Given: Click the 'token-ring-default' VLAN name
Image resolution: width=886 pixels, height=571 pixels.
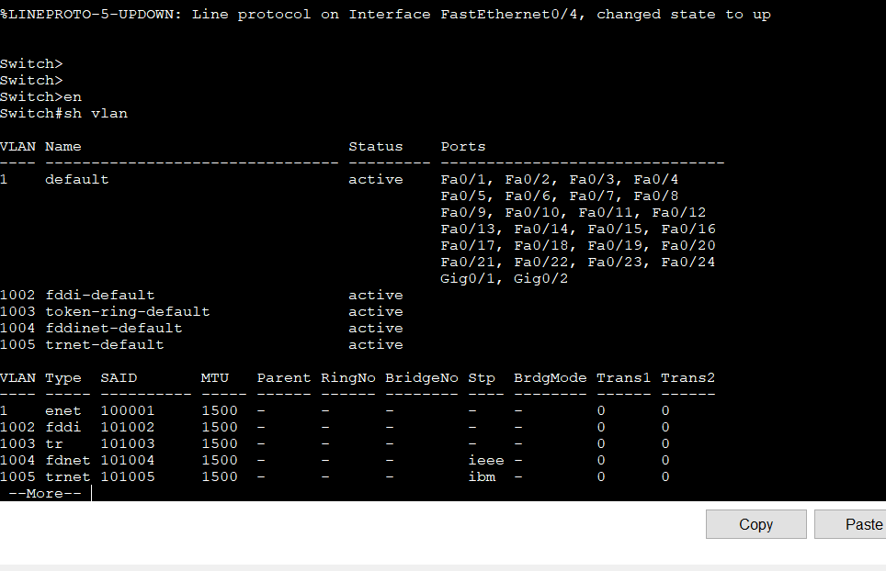Looking at the screenshot, I should tap(128, 311).
